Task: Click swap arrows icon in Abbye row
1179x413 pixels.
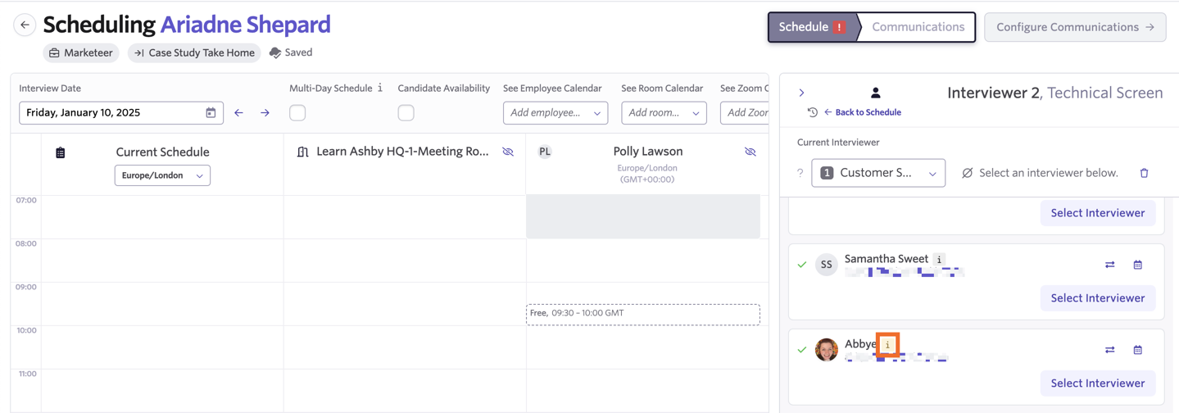Action: point(1109,350)
